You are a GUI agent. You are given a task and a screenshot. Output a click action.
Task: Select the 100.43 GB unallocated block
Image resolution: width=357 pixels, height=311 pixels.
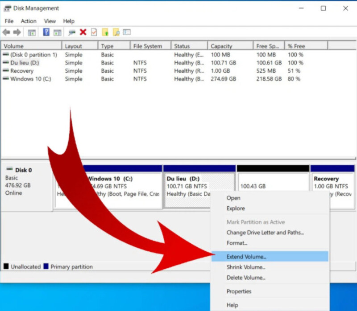(x=273, y=181)
